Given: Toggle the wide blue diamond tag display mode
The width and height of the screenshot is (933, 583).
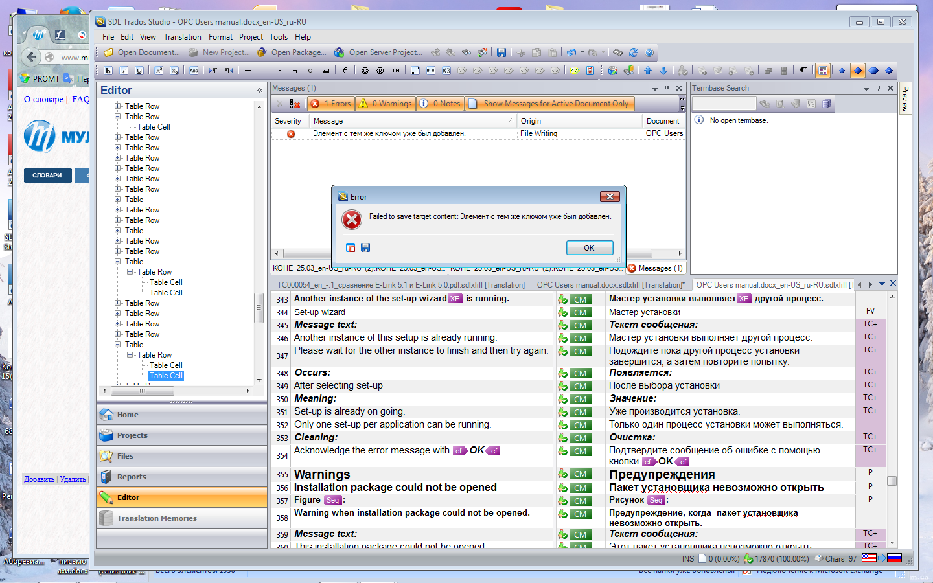Looking at the screenshot, I should pyautogui.click(x=873, y=71).
